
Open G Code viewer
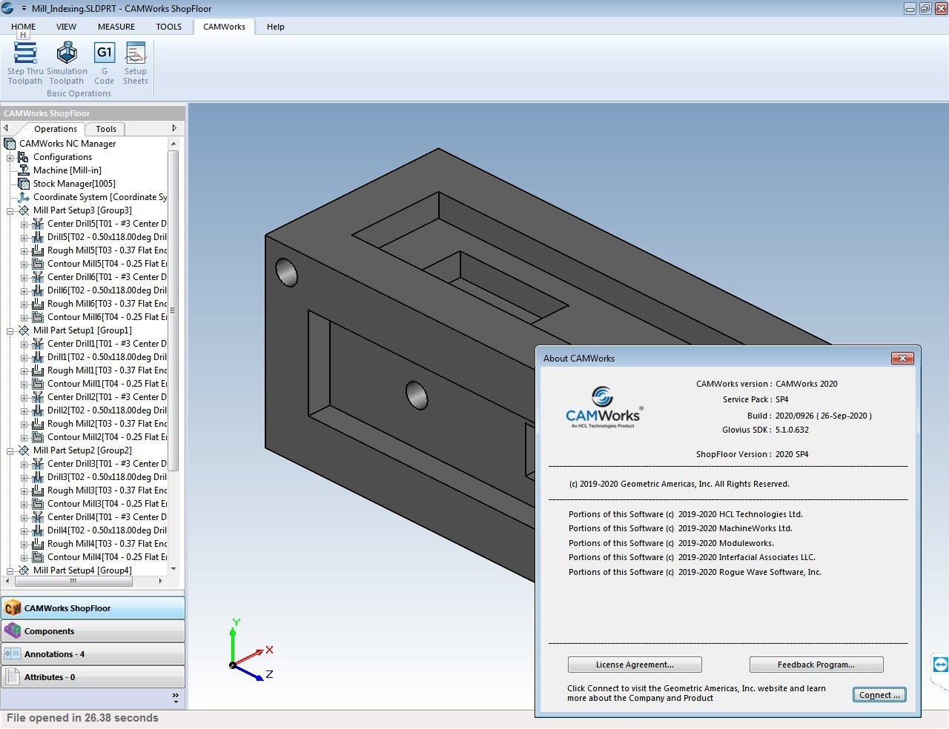pyautogui.click(x=105, y=64)
